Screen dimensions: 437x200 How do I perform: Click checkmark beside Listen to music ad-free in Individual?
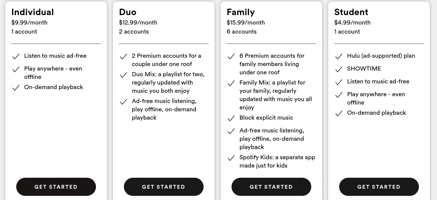coord(16,57)
